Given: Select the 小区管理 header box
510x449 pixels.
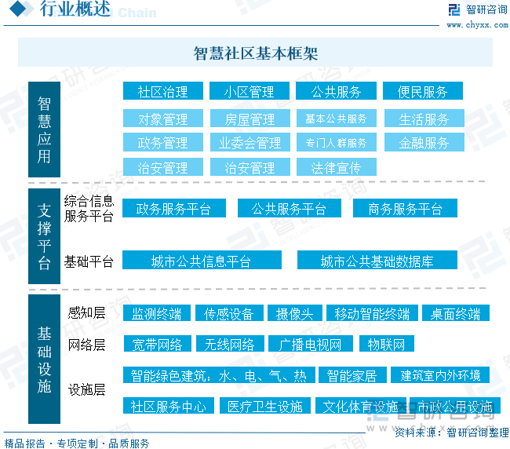Looking at the screenshot, I should [x=250, y=91].
